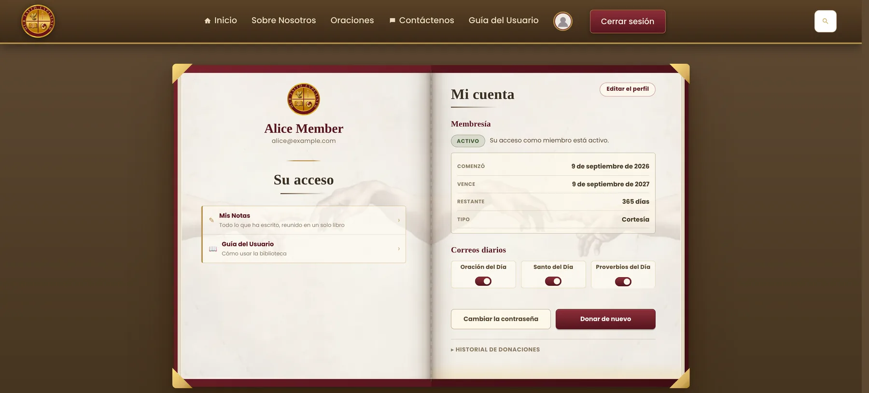Click the home icon beside Inicio
This screenshot has height=393, width=869.
coord(208,21)
